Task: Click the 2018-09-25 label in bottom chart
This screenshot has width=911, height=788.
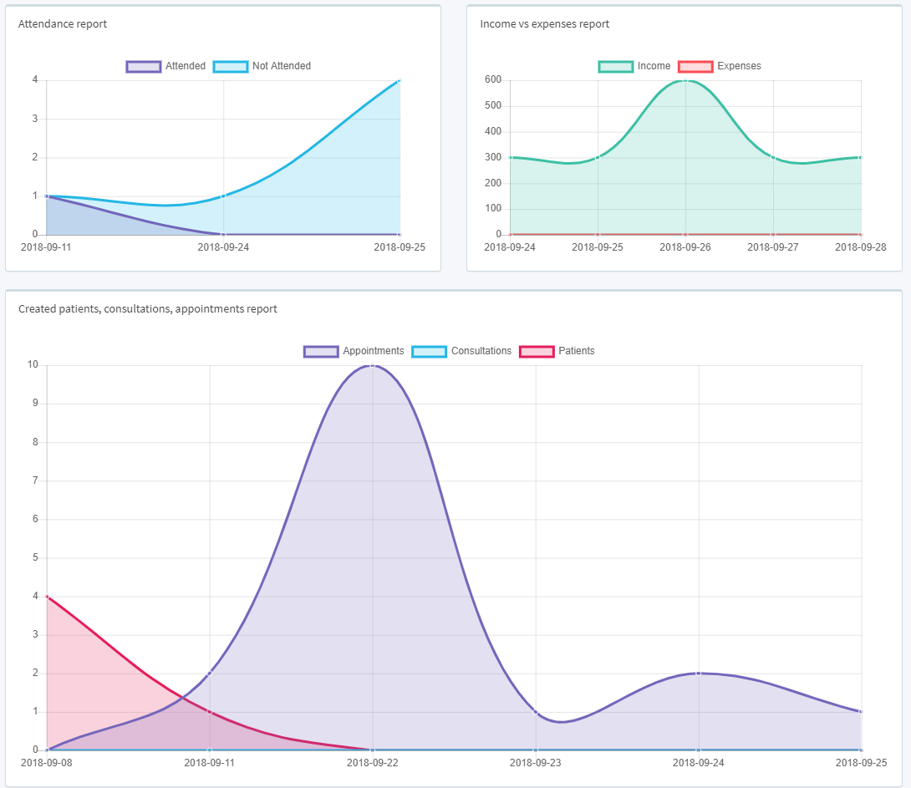Action: (x=862, y=763)
